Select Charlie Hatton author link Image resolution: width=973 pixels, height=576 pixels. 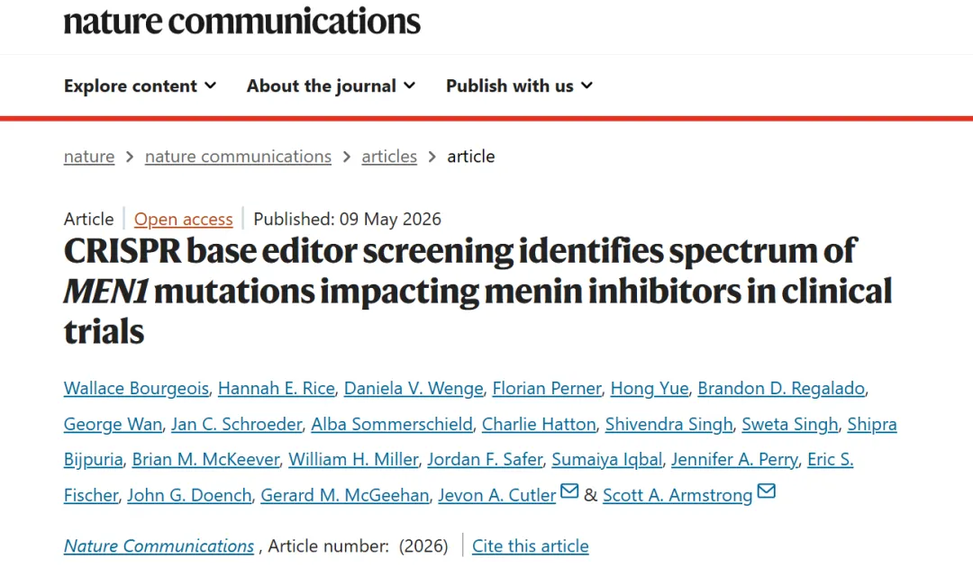[539, 424]
